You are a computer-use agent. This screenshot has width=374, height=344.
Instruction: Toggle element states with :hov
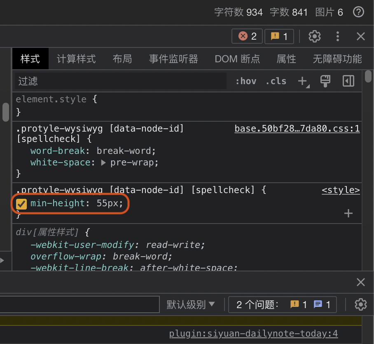pyautogui.click(x=246, y=81)
